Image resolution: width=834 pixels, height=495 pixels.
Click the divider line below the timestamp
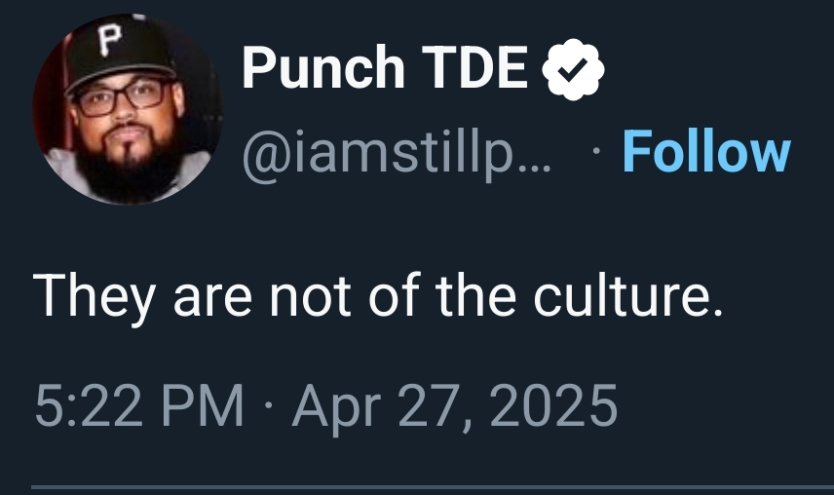417,486
